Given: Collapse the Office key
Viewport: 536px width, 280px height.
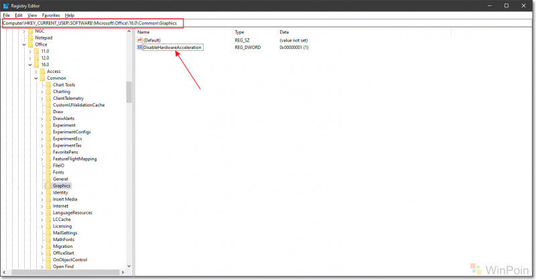Looking at the screenshot, I should (24, 45).
